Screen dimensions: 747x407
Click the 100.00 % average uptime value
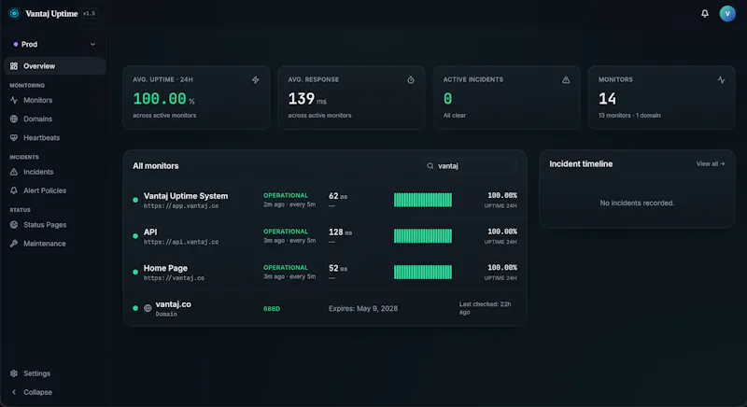point(164,99)
